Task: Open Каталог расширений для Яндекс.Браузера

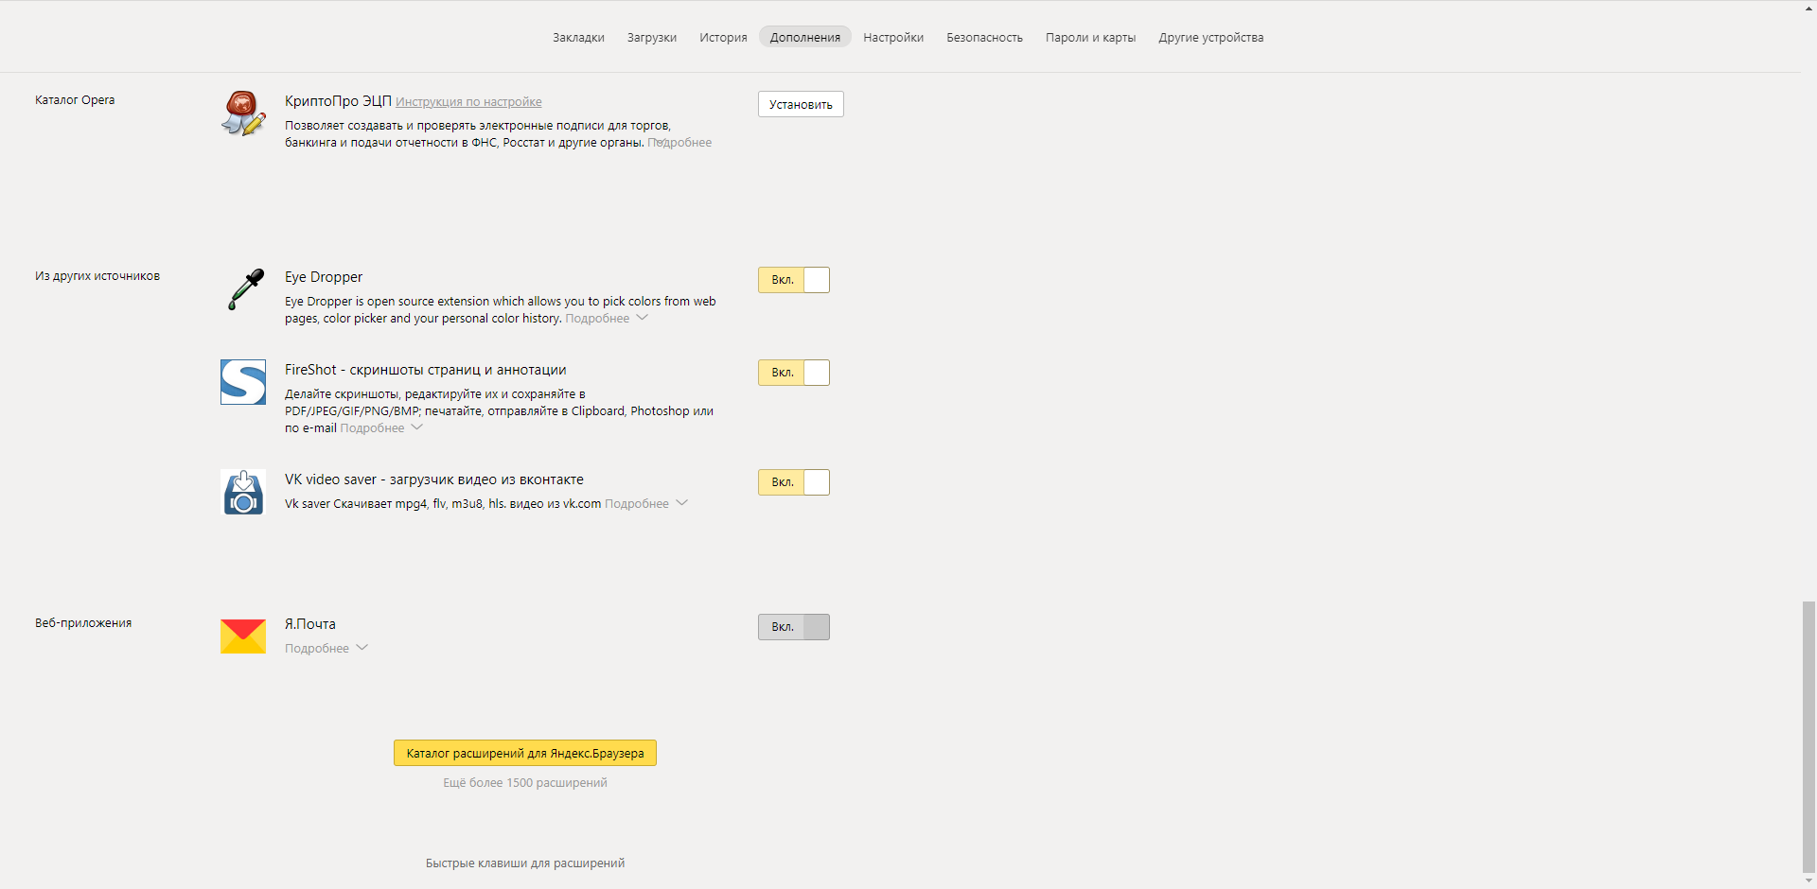Action: 525,753
